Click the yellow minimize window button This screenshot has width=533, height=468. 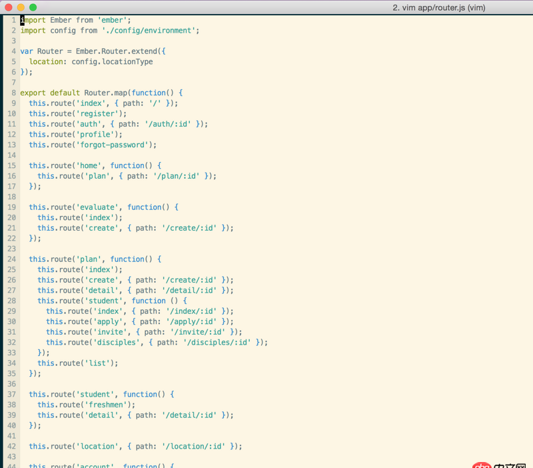point(21,7)
